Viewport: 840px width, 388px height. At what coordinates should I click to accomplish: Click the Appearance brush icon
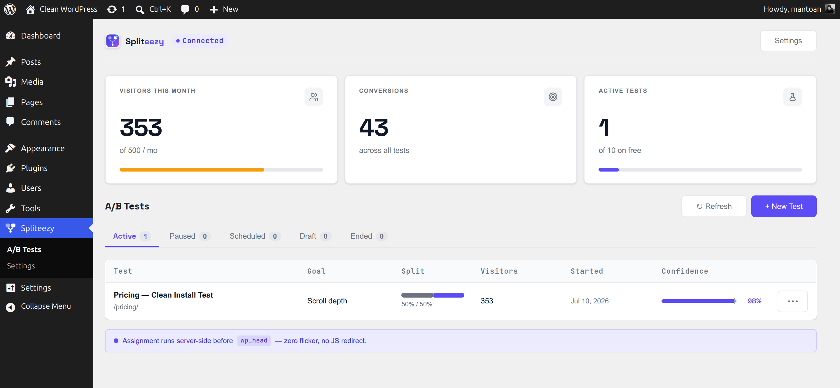[10, 148]
